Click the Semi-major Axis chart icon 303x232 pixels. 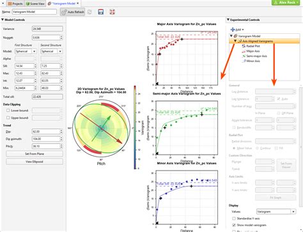pyautogui.click(x=244, y=56)
